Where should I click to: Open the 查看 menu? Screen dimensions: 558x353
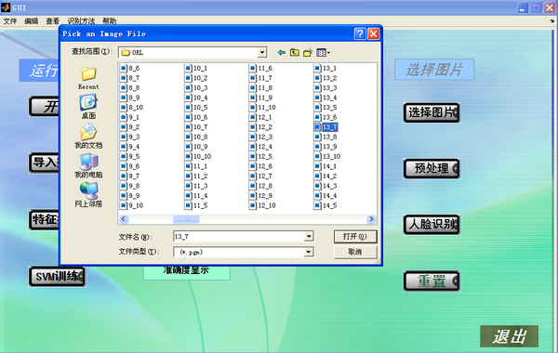53,21
